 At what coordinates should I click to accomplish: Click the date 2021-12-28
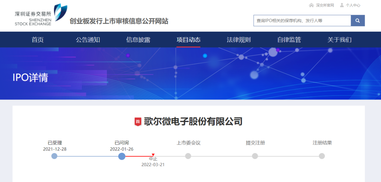tap(55, 149)
